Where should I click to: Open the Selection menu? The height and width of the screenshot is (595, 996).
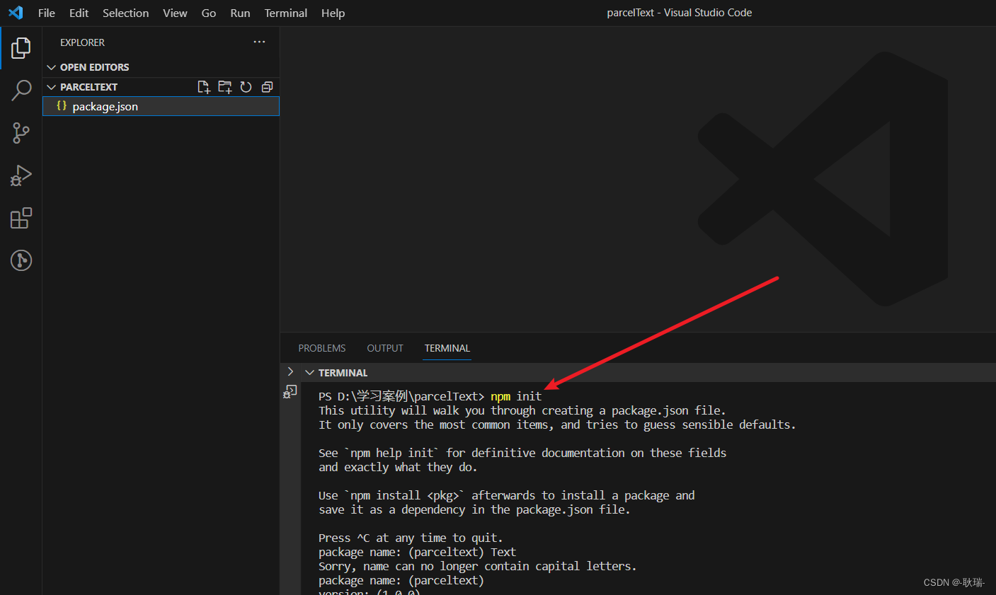coord(125,13)
